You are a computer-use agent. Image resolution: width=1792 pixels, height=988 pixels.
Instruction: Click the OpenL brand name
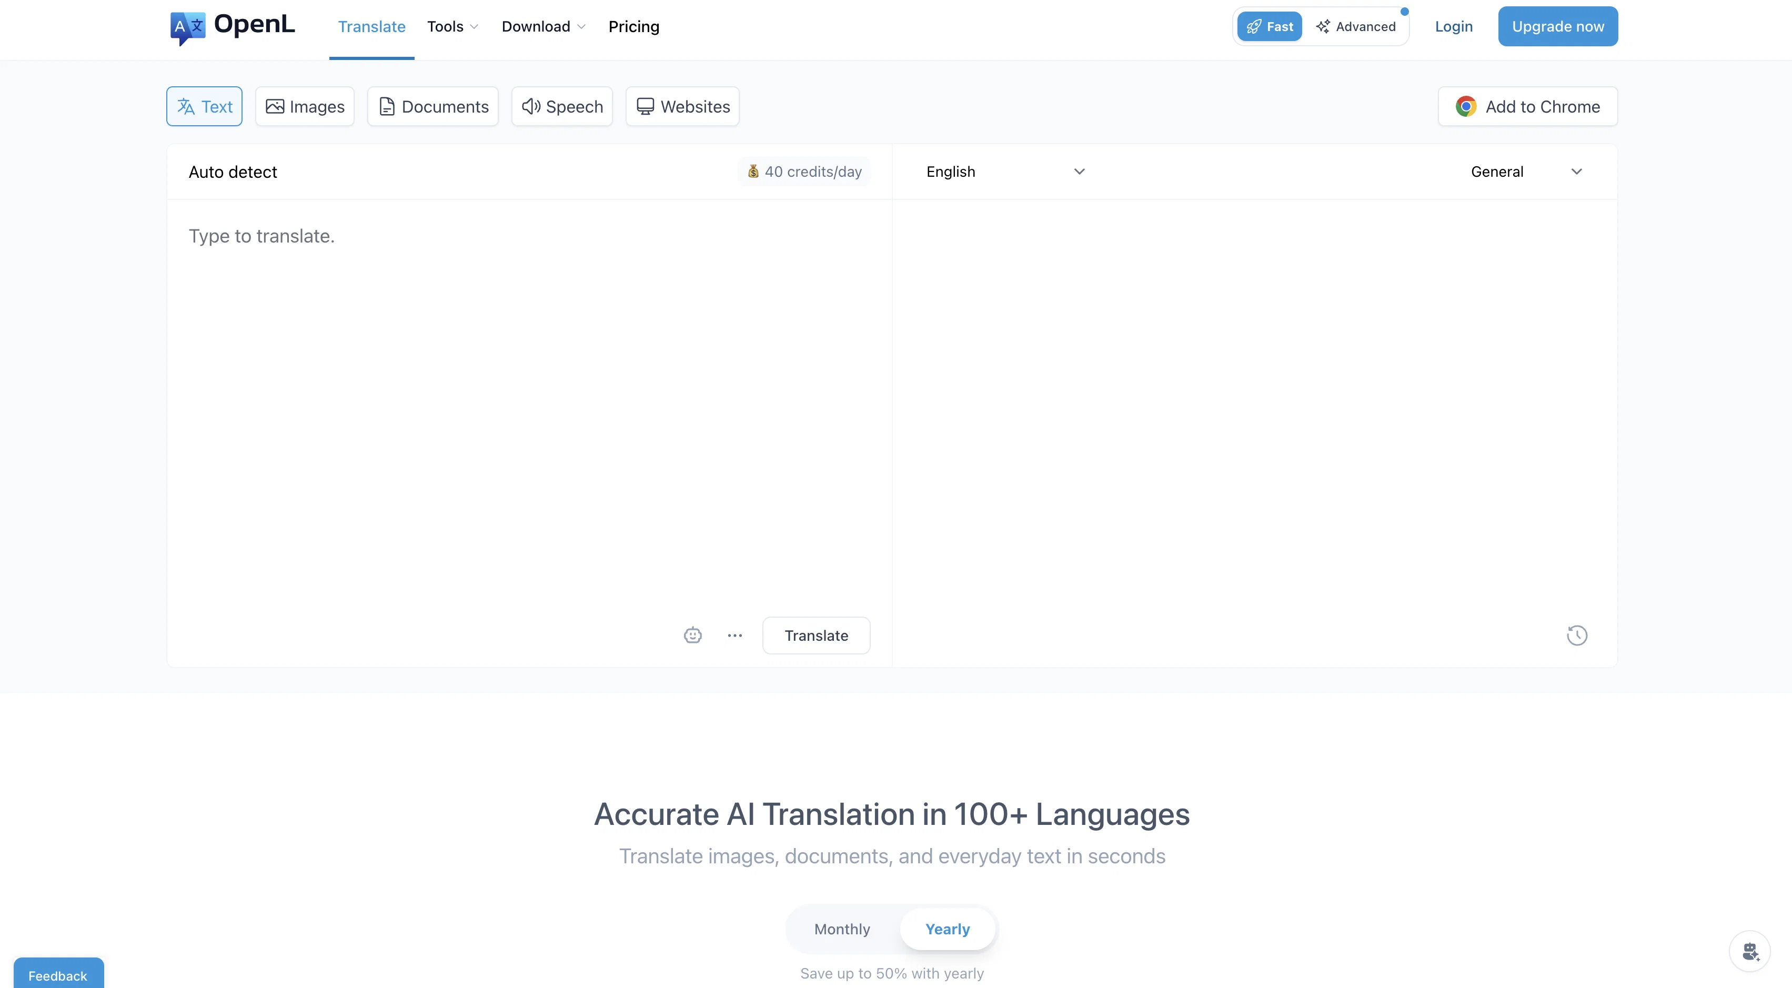click(x=255, y=24)
